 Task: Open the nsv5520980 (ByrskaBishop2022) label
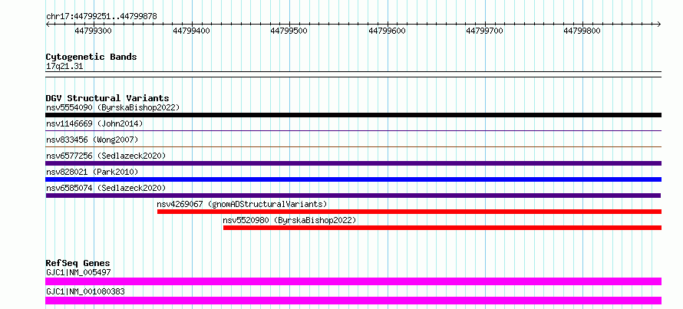[289, 220]
